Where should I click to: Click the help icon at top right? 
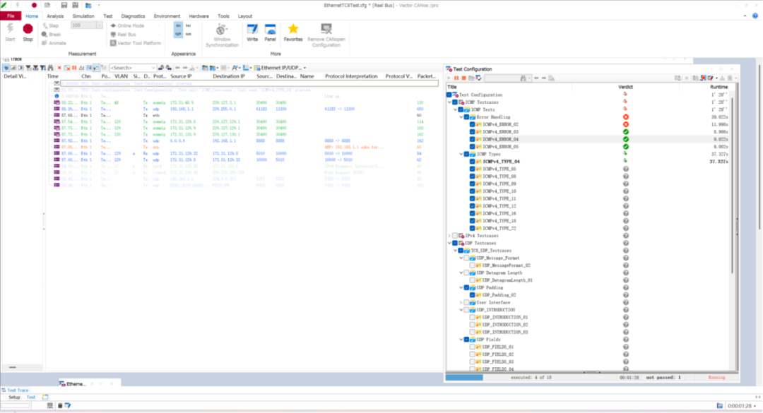click(755, 16)
